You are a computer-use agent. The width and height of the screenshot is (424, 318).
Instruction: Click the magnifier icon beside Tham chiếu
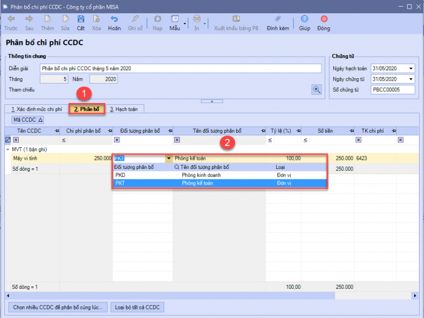(x=316, y=90)
